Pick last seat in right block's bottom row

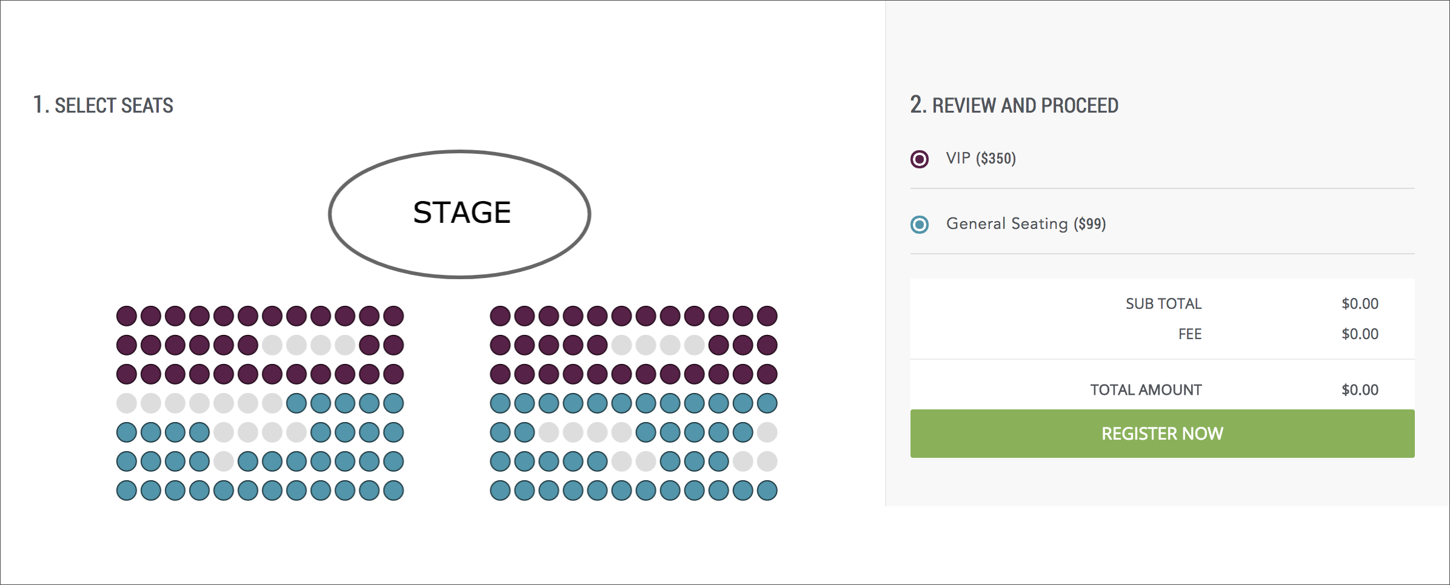point(767,491)
